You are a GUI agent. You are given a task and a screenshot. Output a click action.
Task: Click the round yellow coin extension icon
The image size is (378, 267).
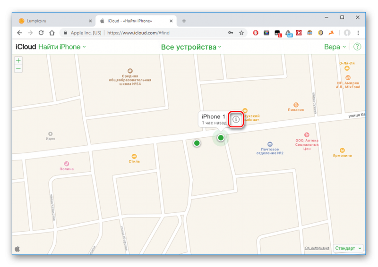tap(320, 33)
